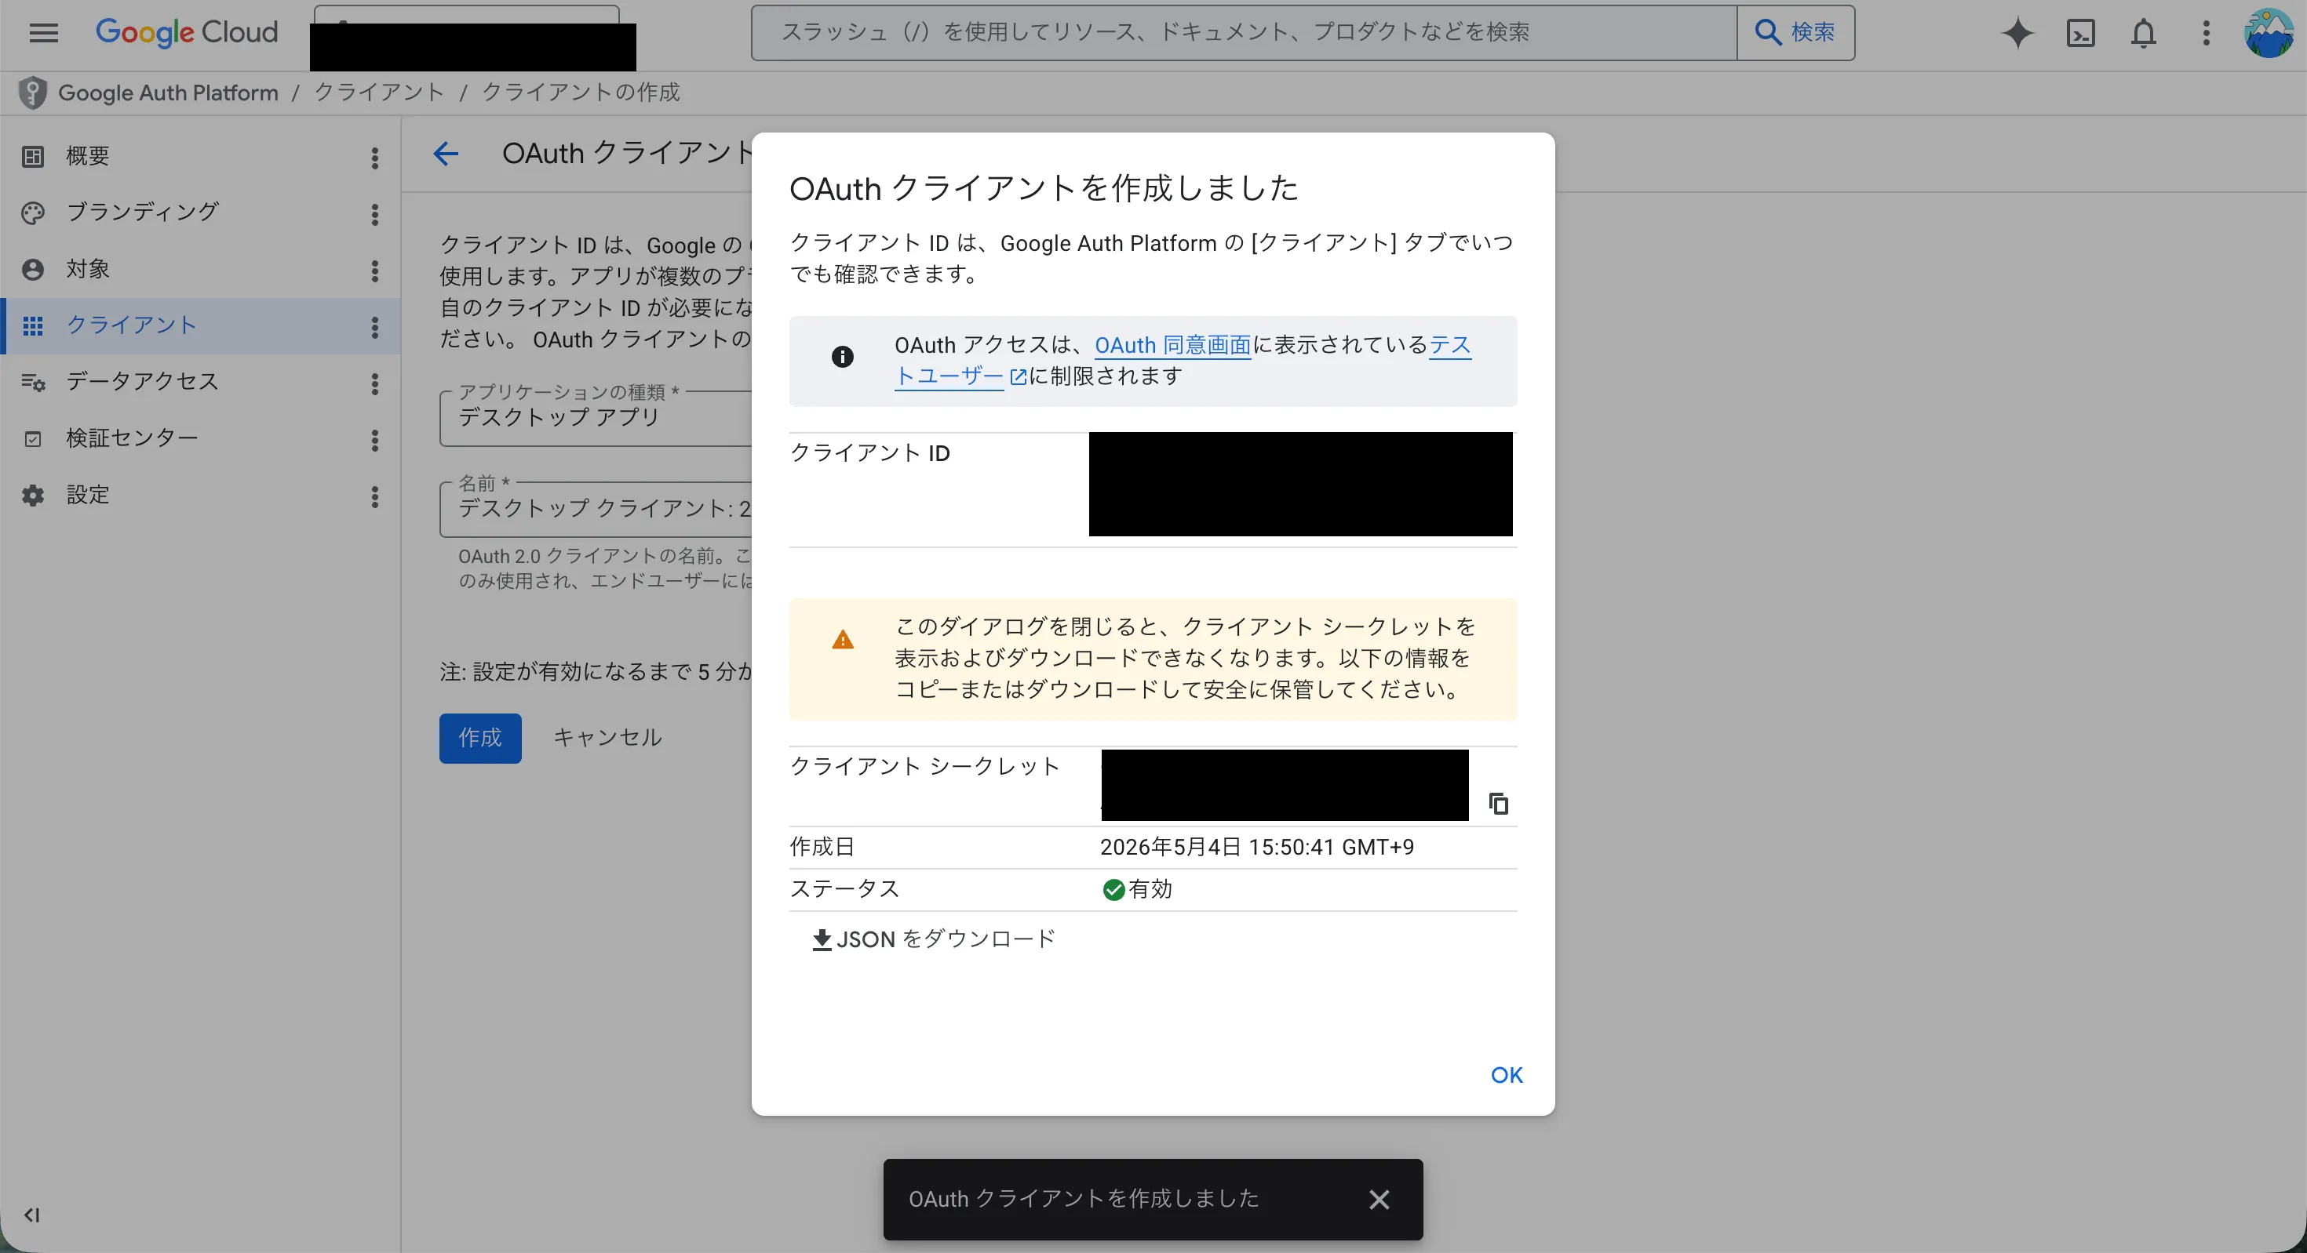Click the 作成日 label

(822, 848)
